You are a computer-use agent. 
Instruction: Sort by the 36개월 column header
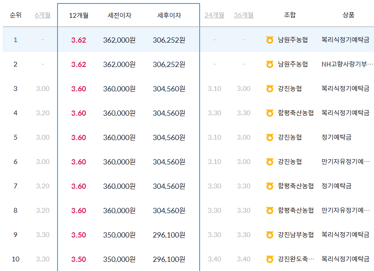(x=244, y=15)
